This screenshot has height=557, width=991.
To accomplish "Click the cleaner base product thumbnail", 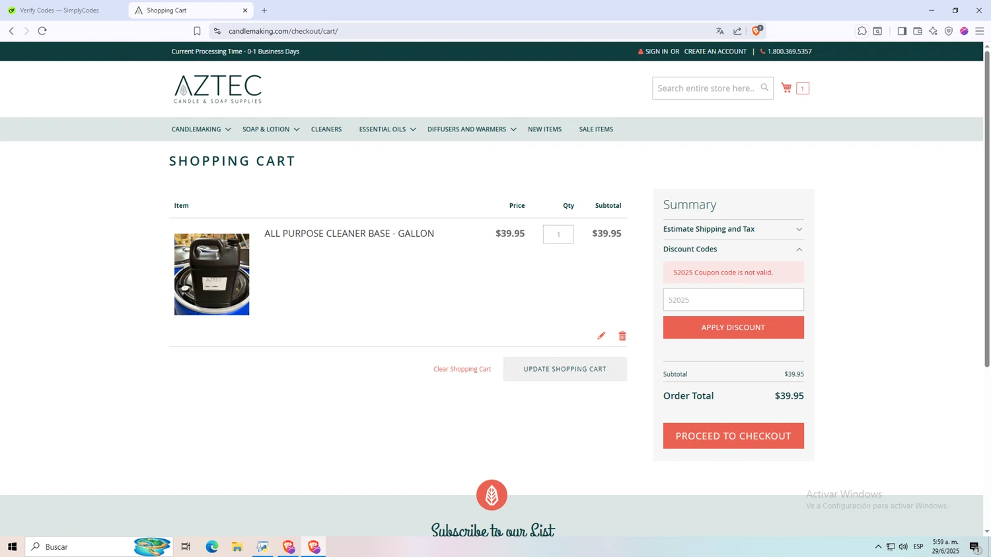I will click(x=211, y=274).
